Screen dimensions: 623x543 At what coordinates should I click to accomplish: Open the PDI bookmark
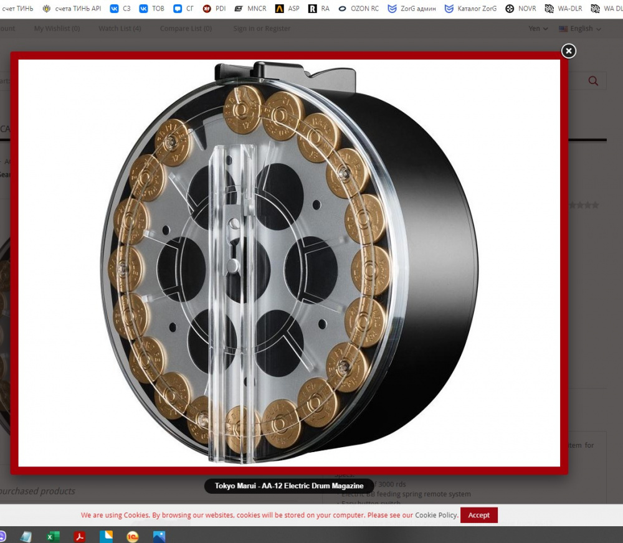pyautogui.click(x=214, y=9)
